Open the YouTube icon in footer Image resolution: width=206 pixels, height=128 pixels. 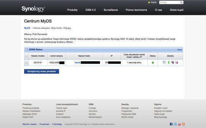[x=179, y=124]
